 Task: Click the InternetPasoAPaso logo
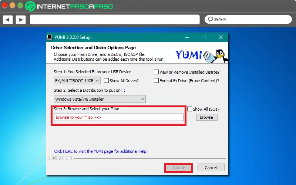coord(69,6)
